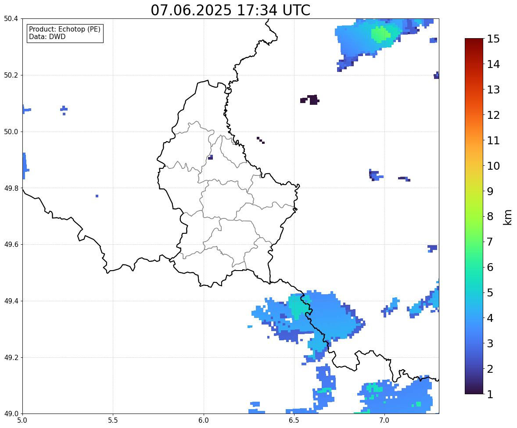Click the longitude axis label 5.0

(x=22, y=421)
